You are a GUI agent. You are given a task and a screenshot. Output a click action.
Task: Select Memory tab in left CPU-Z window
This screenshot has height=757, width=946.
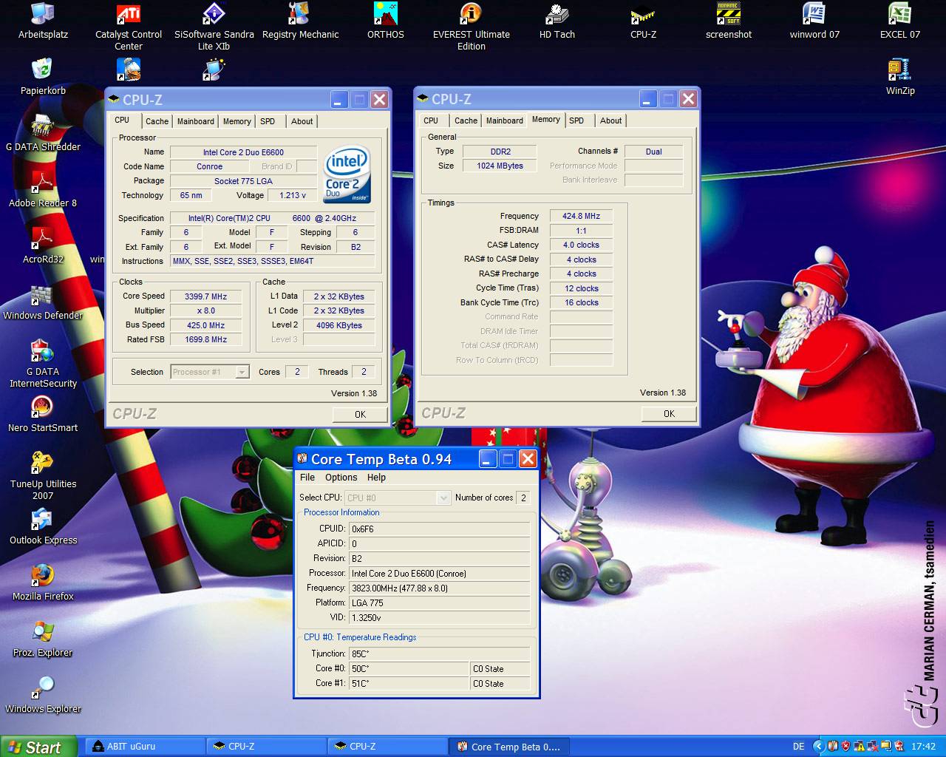click(236, 121)
